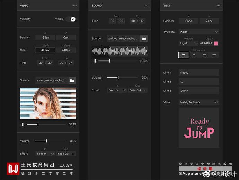Image resolution: width=239 pixels, height=180 pixels.
Task: Browse for audio source with folder icon
Action: (144, 39)
